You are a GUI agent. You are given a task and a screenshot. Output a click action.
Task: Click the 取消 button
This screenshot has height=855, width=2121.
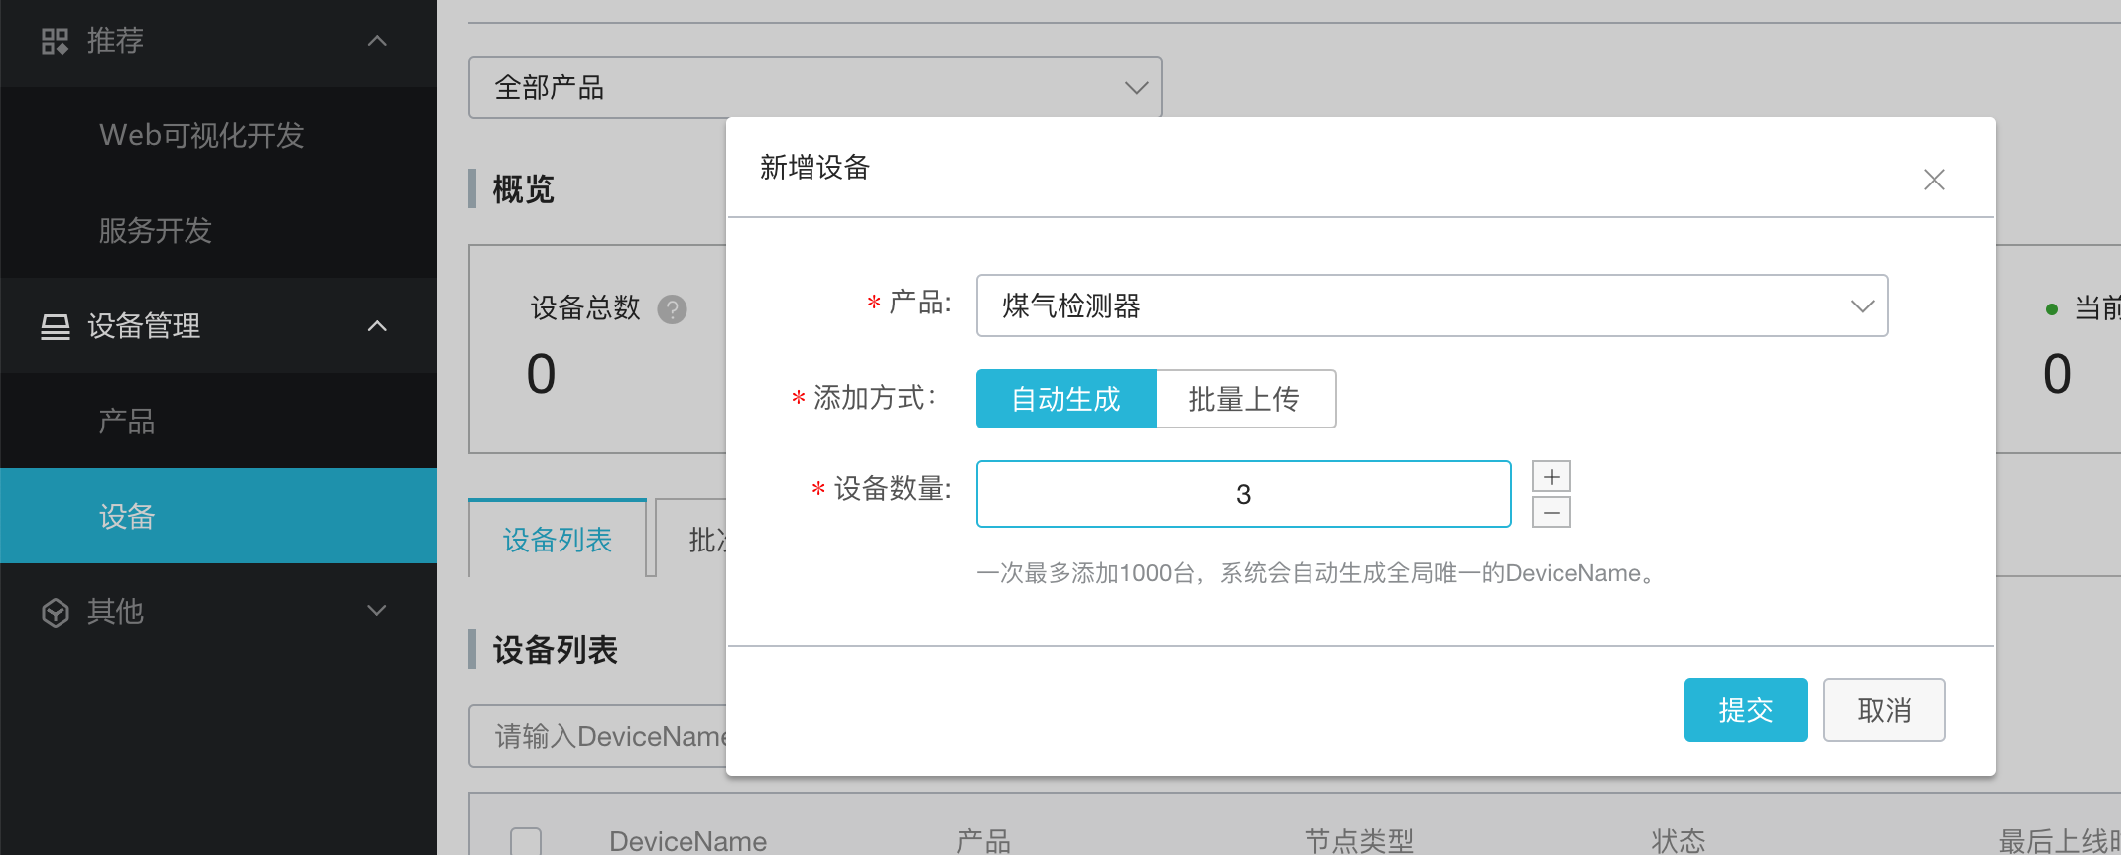tap(1883, 710)
